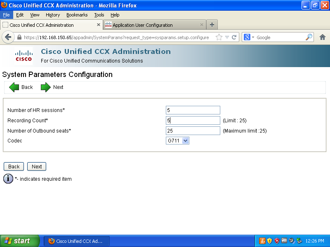
Task: Open the File menu
Action: (6, 15)
